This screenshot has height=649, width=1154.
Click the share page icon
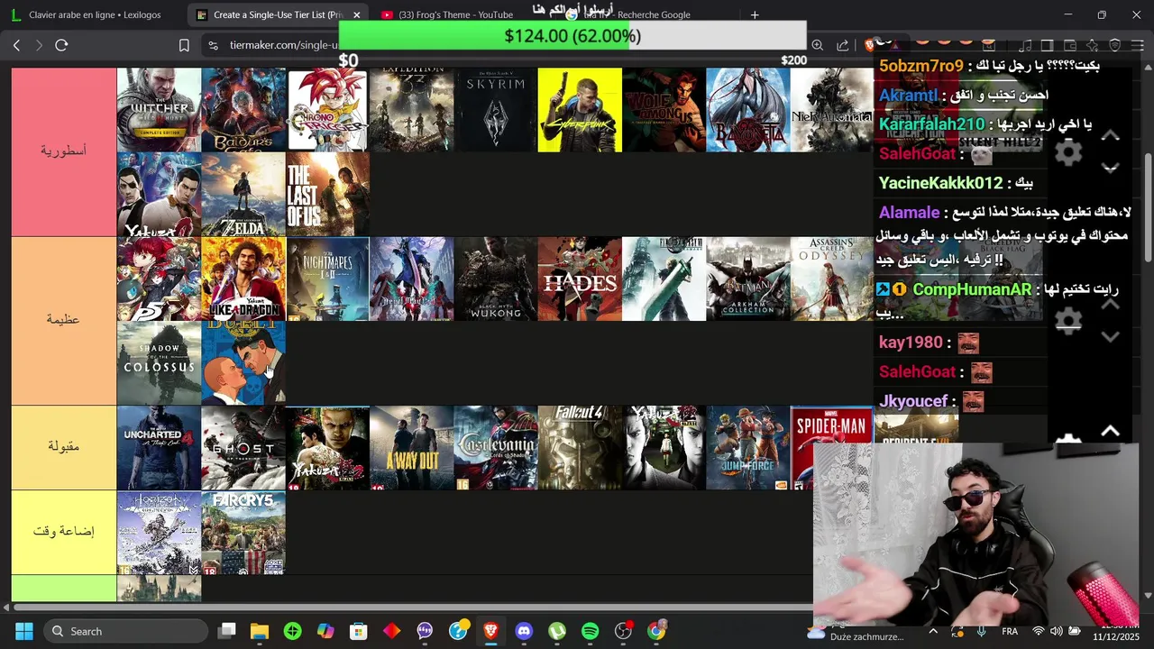tap(842, 45)
